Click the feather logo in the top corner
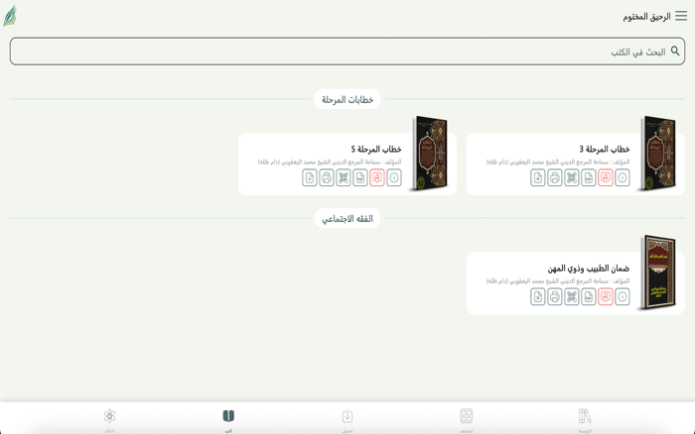 [10, 16]
